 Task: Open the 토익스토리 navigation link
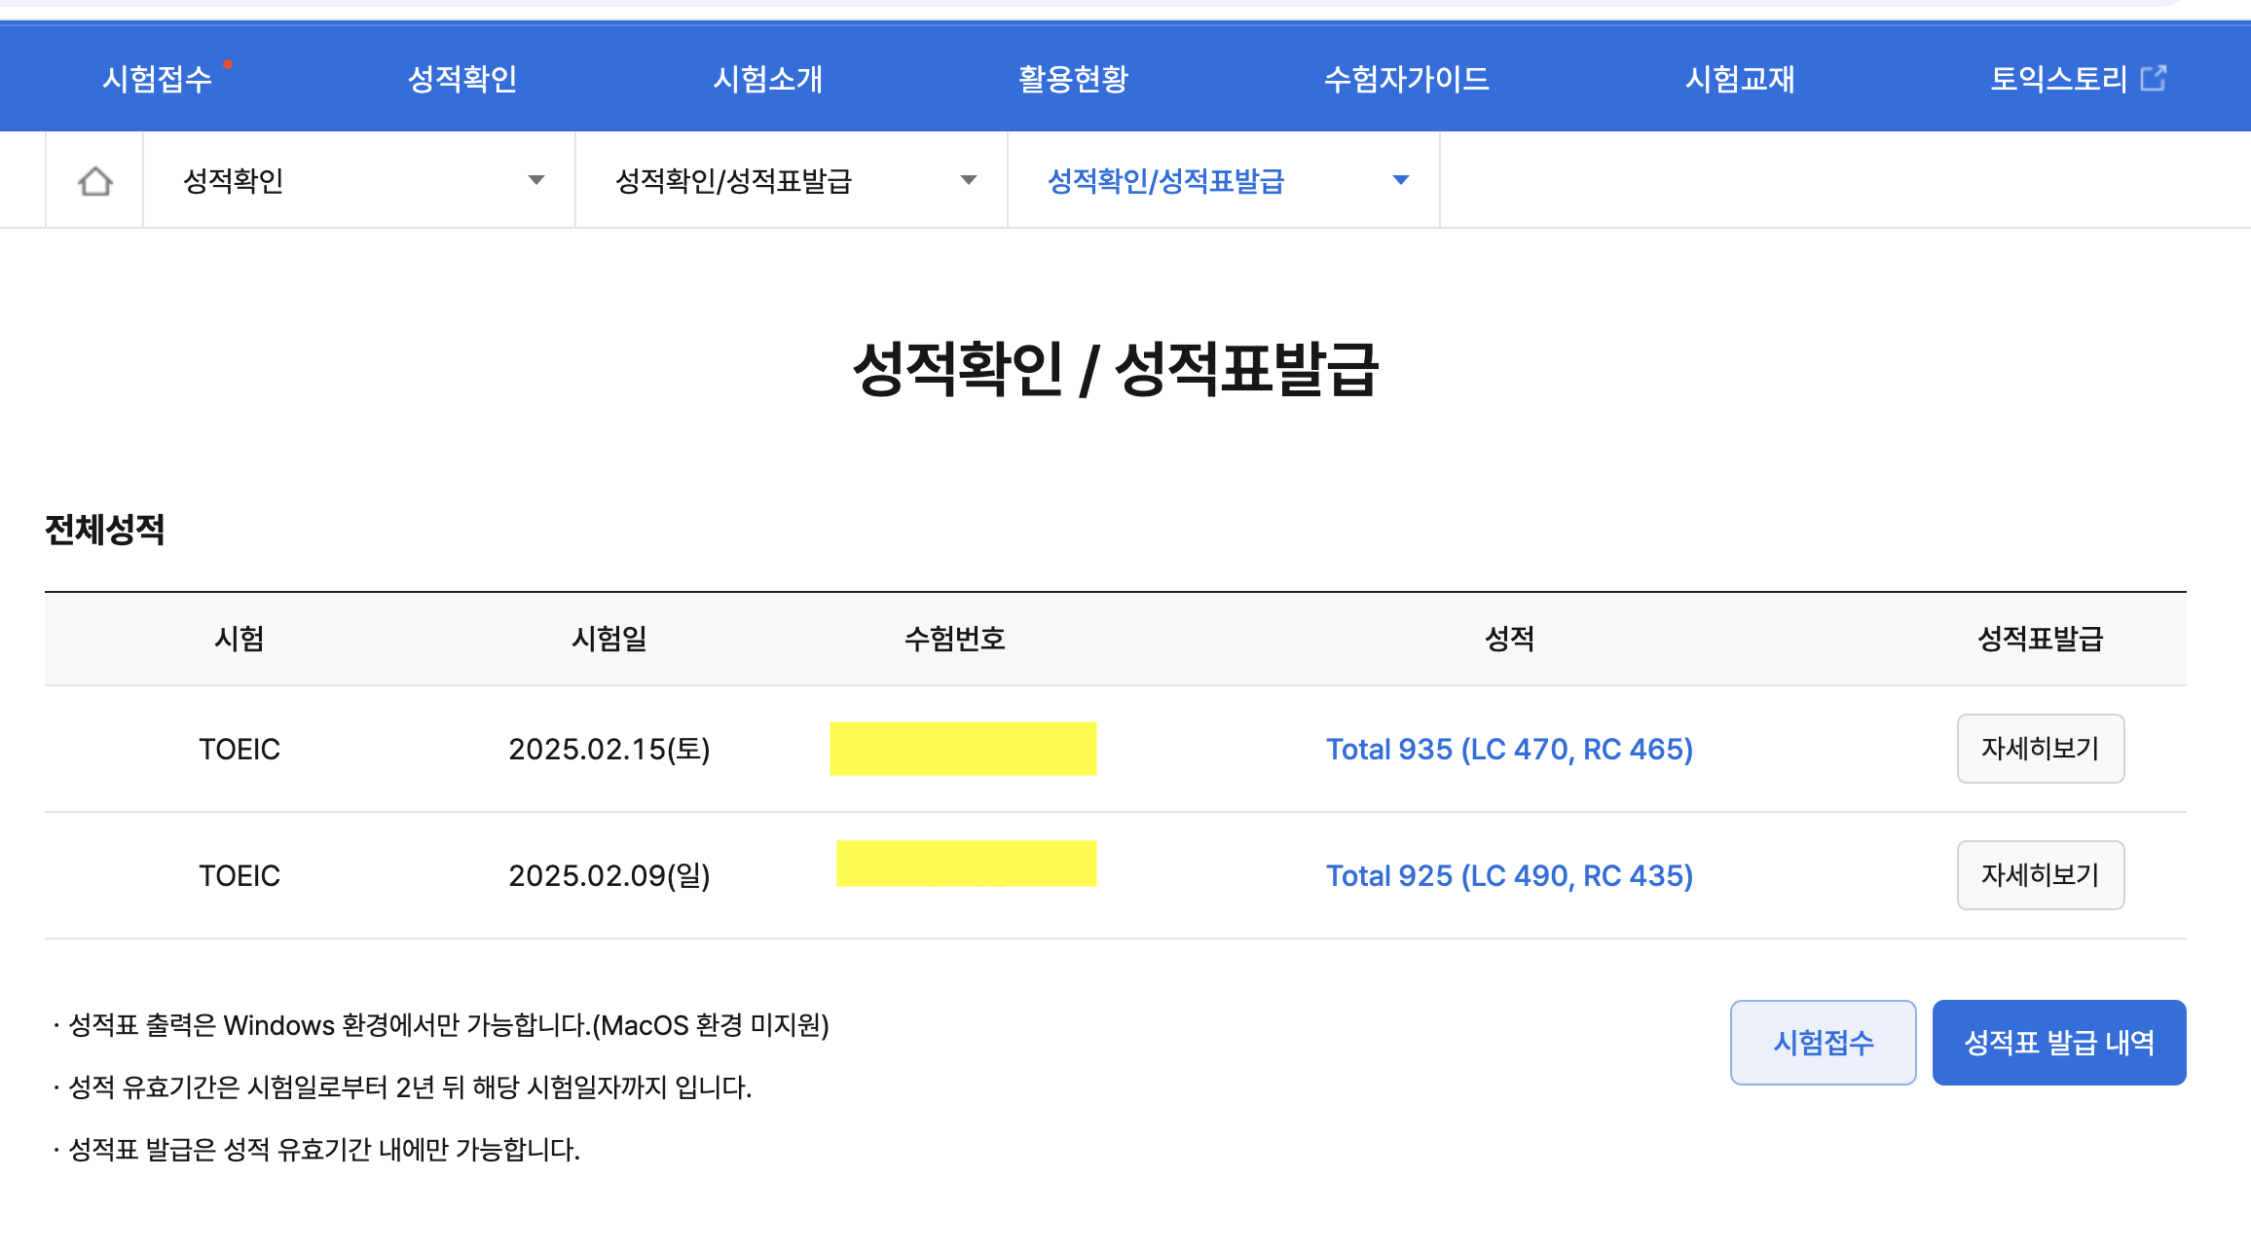2059,79
